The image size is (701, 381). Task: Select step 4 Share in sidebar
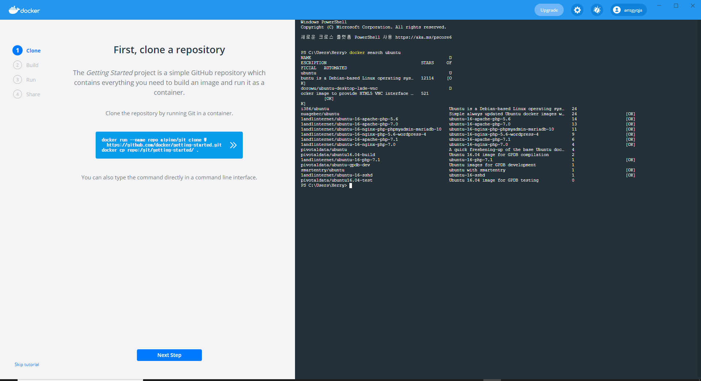click(27, 94)
